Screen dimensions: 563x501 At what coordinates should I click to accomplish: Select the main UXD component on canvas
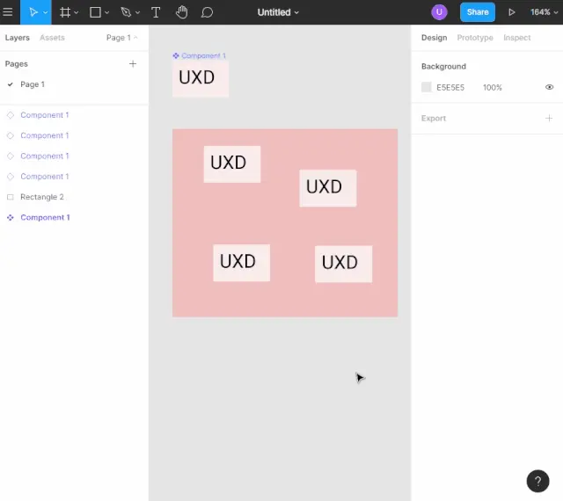[201, 78]
